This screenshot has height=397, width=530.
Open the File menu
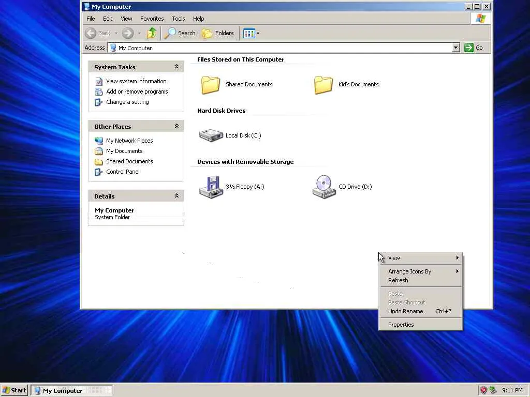91,19
